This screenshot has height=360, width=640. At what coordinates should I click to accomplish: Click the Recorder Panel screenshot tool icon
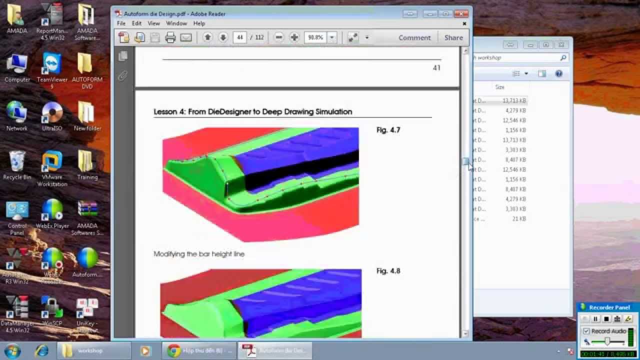617,319
